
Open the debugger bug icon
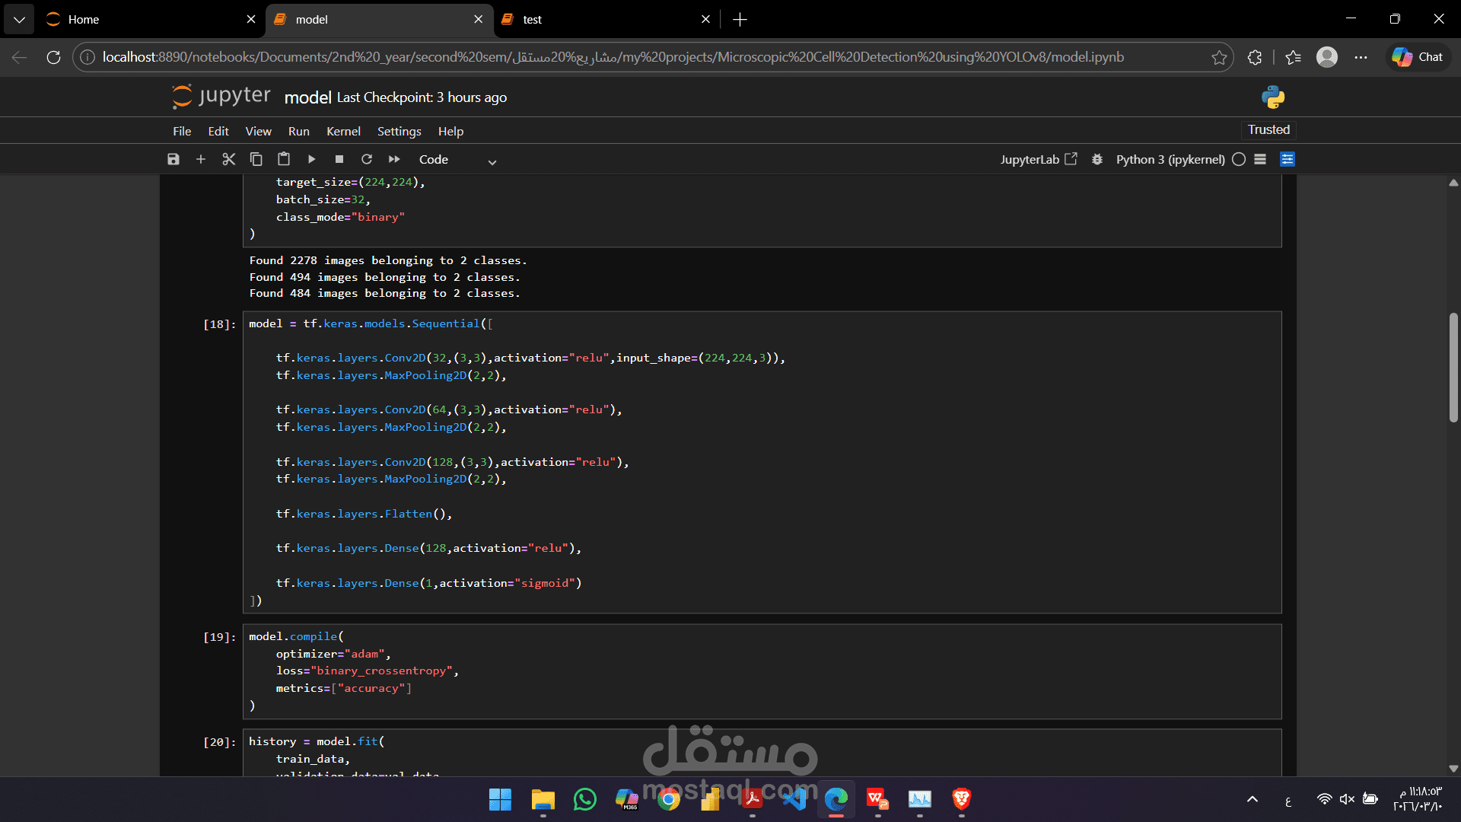pos(1097,159)
